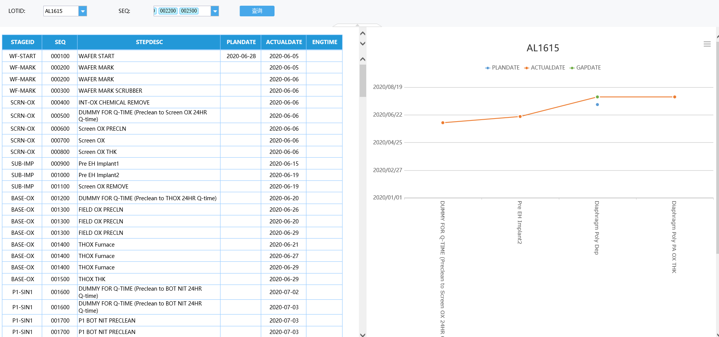
Task: Click the chart panel vertical scrollbar
Action: (717, 147)
